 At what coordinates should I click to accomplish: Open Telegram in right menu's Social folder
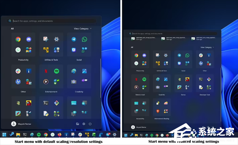179,55
